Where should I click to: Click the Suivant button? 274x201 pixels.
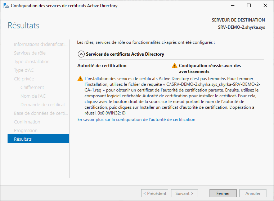(184, 193)
